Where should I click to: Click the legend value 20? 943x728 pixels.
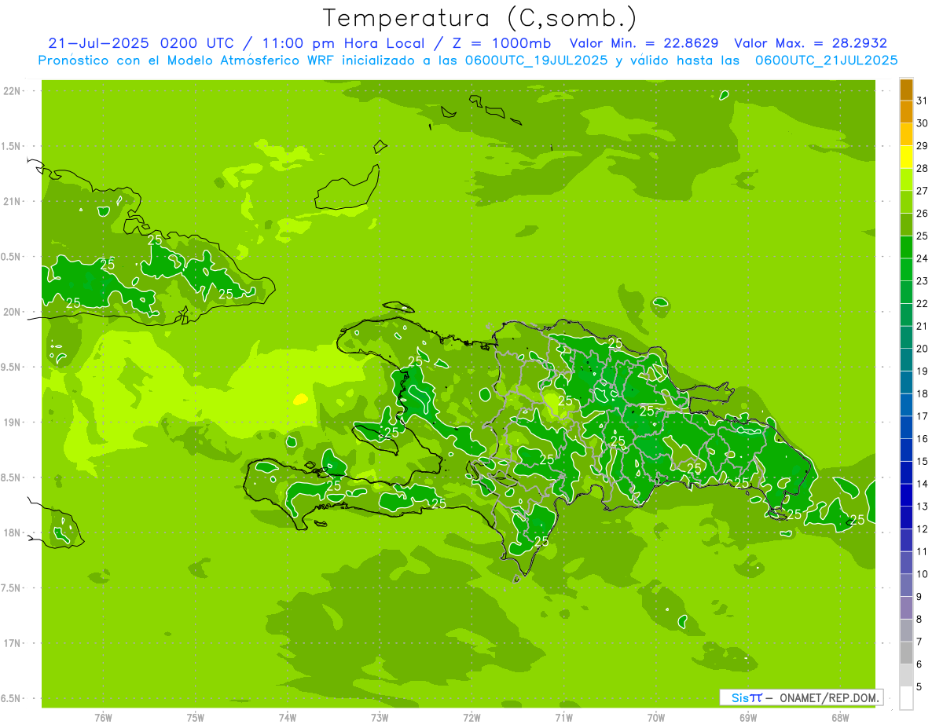click(923, 349)
